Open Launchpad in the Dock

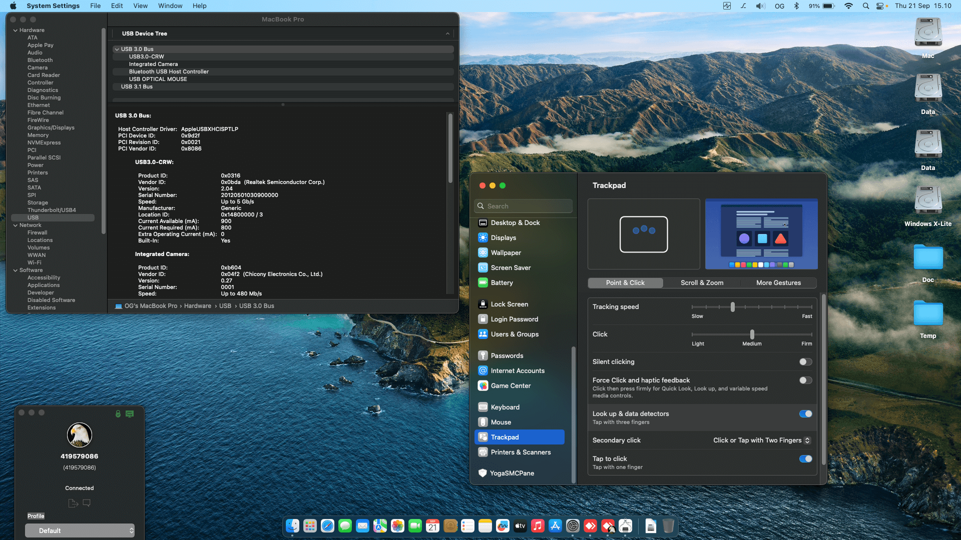tap(310, 526)
